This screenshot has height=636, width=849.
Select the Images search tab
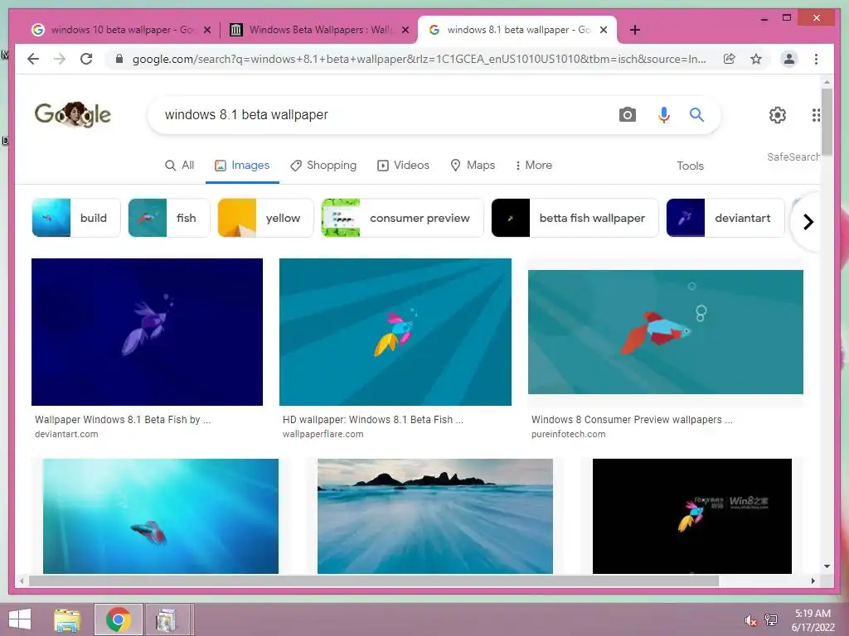[242, 166]
